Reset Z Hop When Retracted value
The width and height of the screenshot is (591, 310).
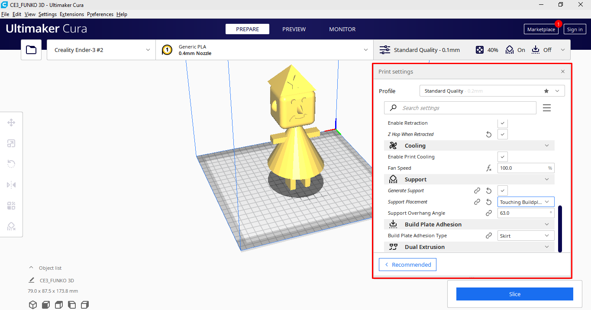(489, 135)
